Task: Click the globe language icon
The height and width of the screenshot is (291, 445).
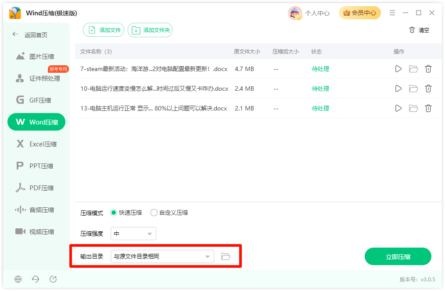Action: 18,279
